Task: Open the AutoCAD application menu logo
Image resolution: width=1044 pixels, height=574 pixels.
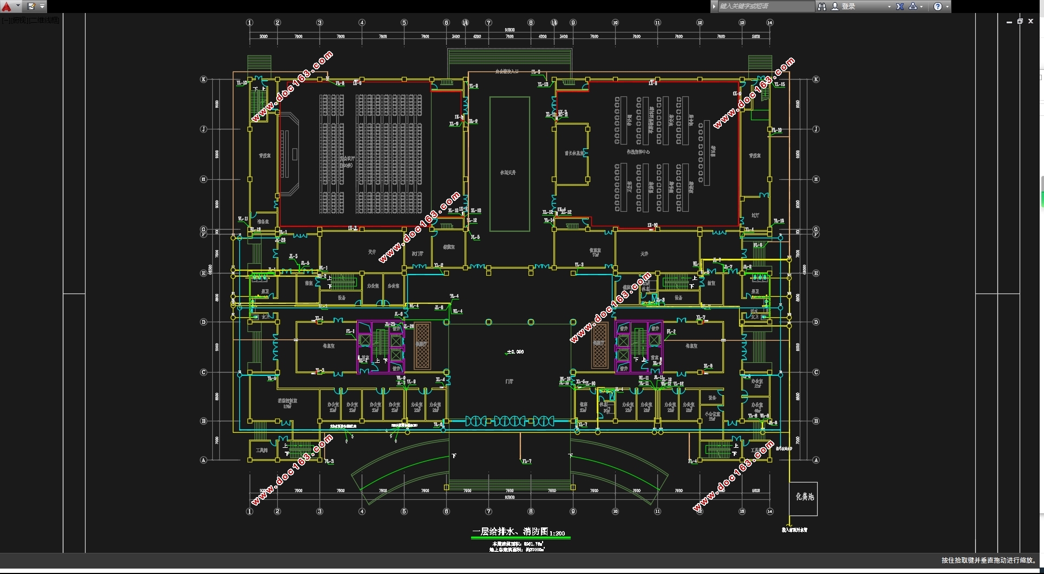Action: pos(6,6)
